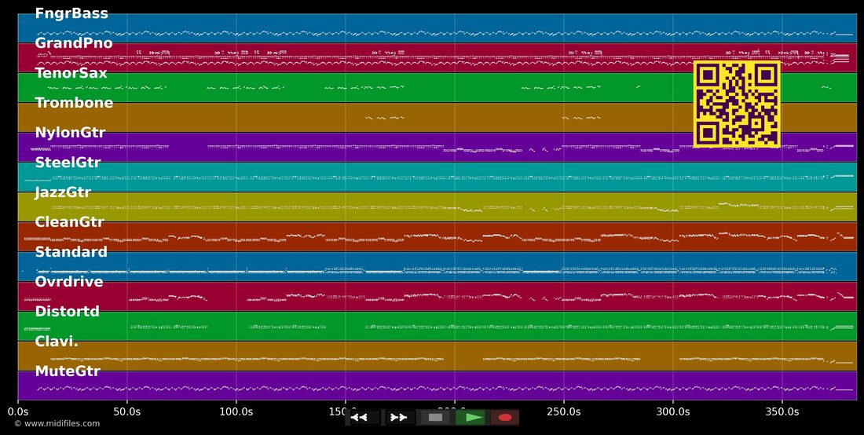
Task: Jump to the 300.0s timeline marker
Action: (x=673, y=411)
